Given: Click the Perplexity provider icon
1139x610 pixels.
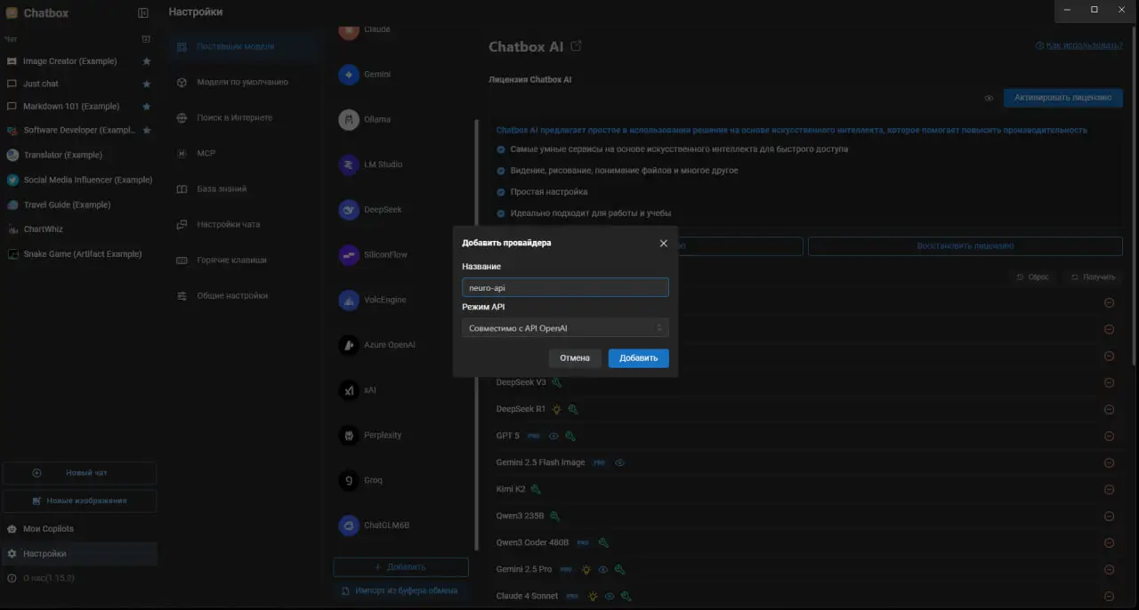Looking at the screenshot, I should tap(349, 436).
